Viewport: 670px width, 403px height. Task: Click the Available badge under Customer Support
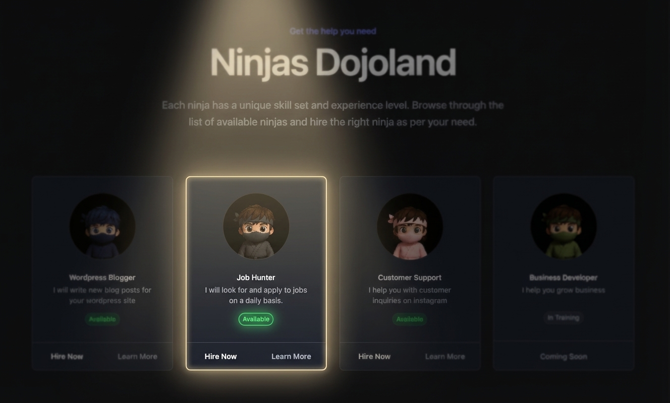pos(410,319)
